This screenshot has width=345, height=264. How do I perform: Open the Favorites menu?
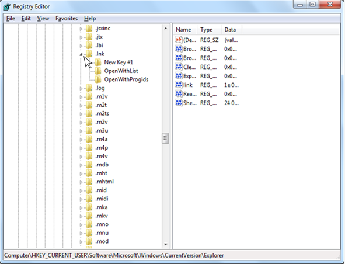tap(67, 19)
